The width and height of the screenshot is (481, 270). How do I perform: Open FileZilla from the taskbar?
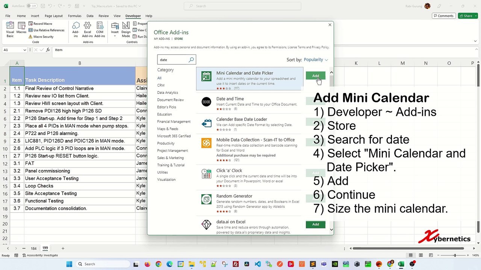(x=236, y=264)
